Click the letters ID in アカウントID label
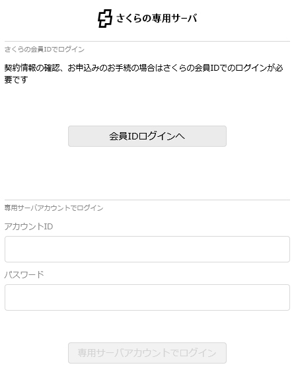This screenshot has height=390, width=296. click(x=48, y=226)
